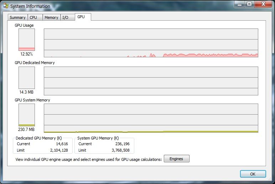Click the System GPU Memory (K) group title
Image resolution: width=275 pixels, height=184 pixels.
click(98, 138)
